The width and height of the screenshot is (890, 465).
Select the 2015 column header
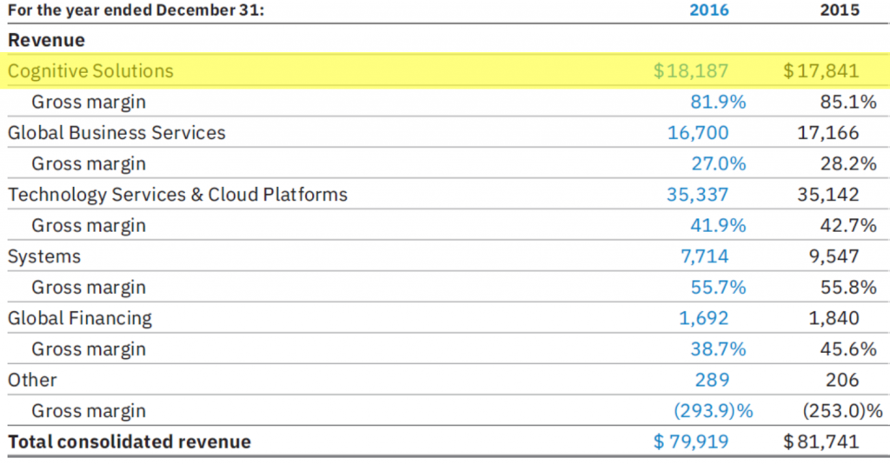tap(839, 10)
